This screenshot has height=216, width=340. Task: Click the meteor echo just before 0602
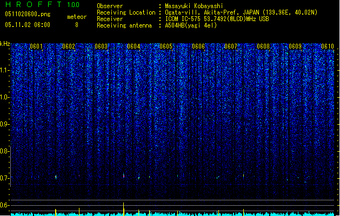tap(56, 177)
